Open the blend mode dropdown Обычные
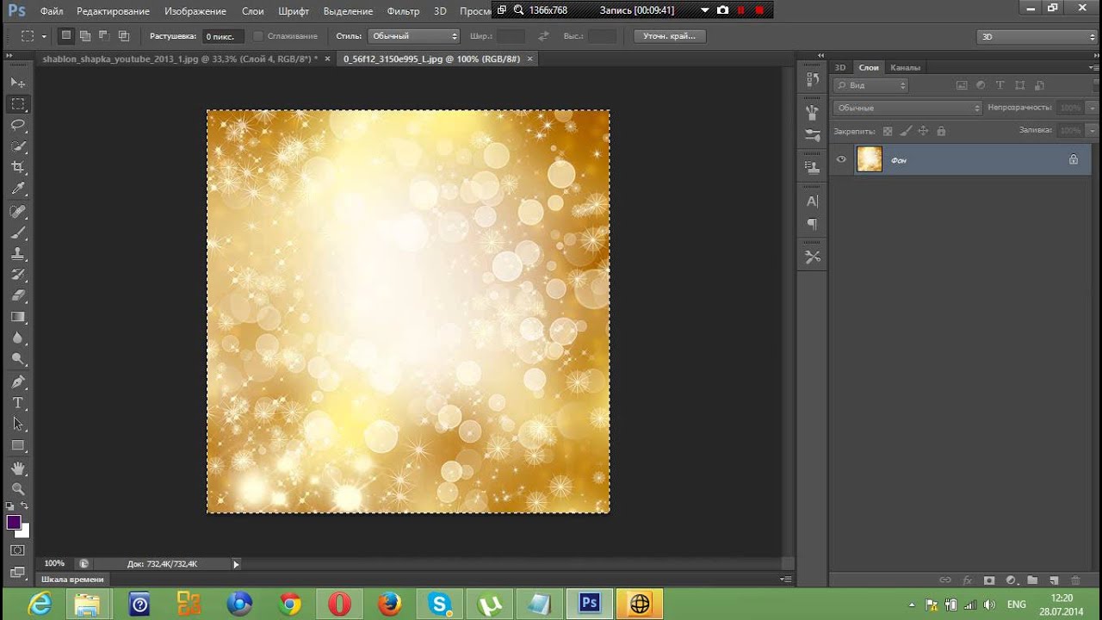 click(x=907, y=108)
